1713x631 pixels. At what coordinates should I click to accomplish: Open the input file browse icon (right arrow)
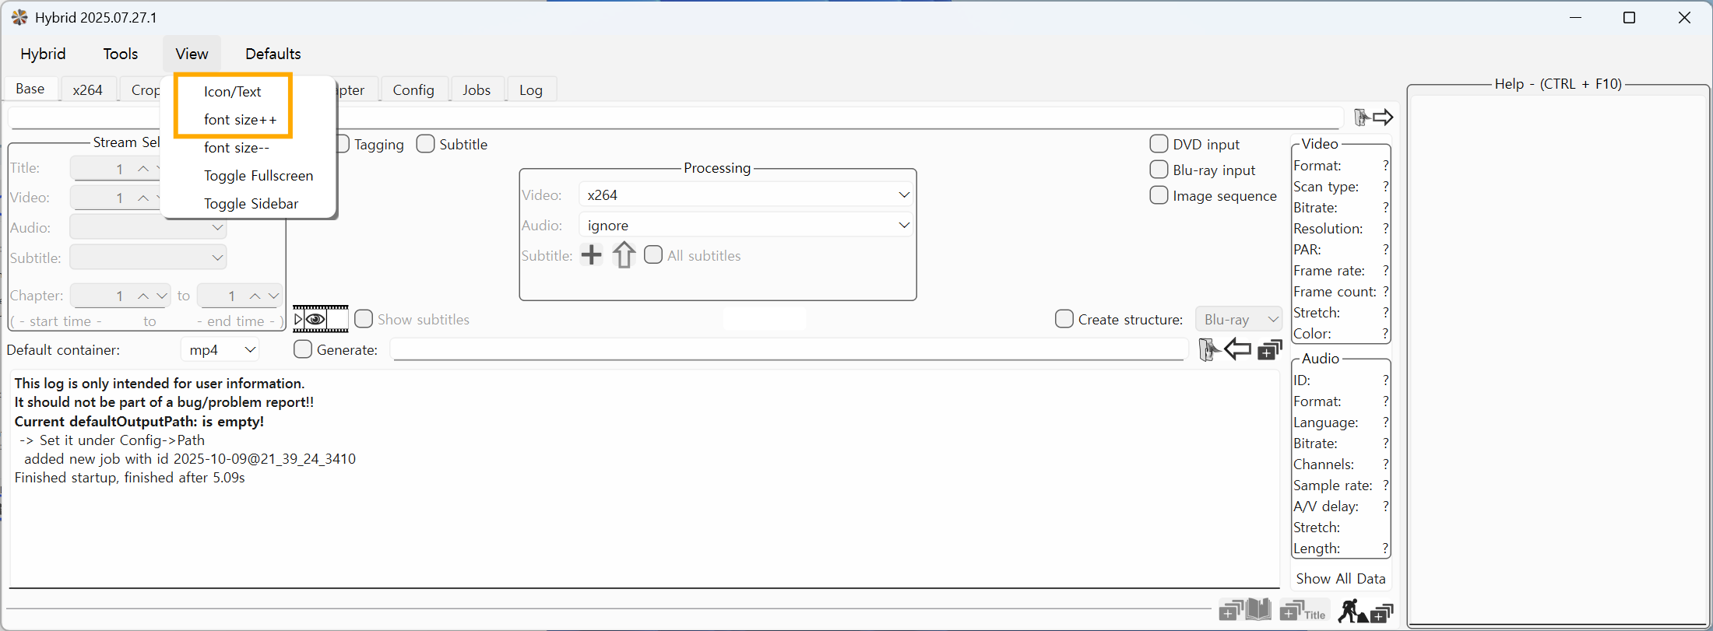pyautogui.click(x=1374, y=117)
